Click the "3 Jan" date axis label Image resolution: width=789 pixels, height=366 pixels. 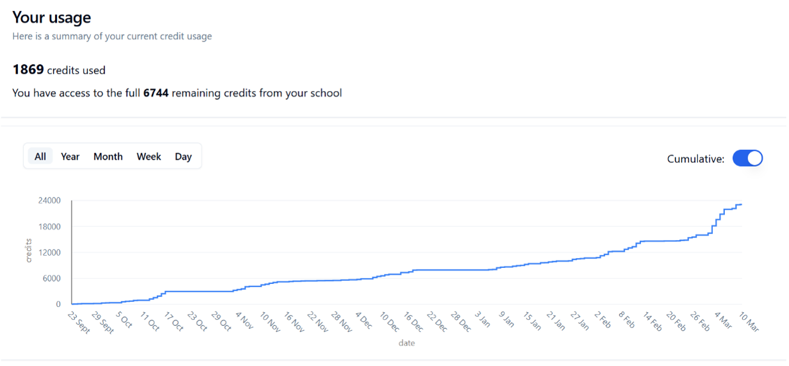[x=481, y=319]
